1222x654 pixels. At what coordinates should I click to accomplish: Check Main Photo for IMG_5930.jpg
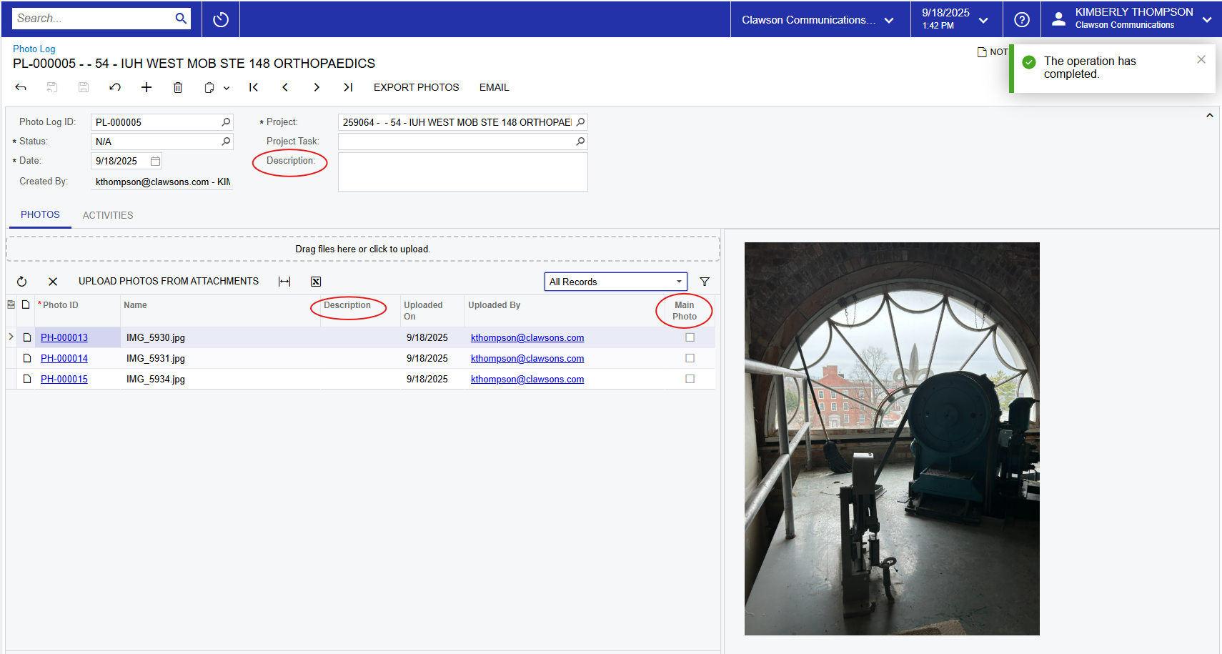[690, 337]
